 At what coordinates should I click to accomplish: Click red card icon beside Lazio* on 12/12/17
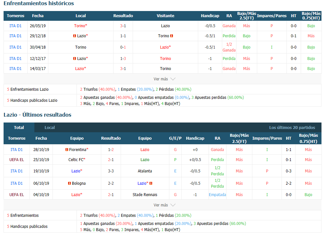(75, 59)
